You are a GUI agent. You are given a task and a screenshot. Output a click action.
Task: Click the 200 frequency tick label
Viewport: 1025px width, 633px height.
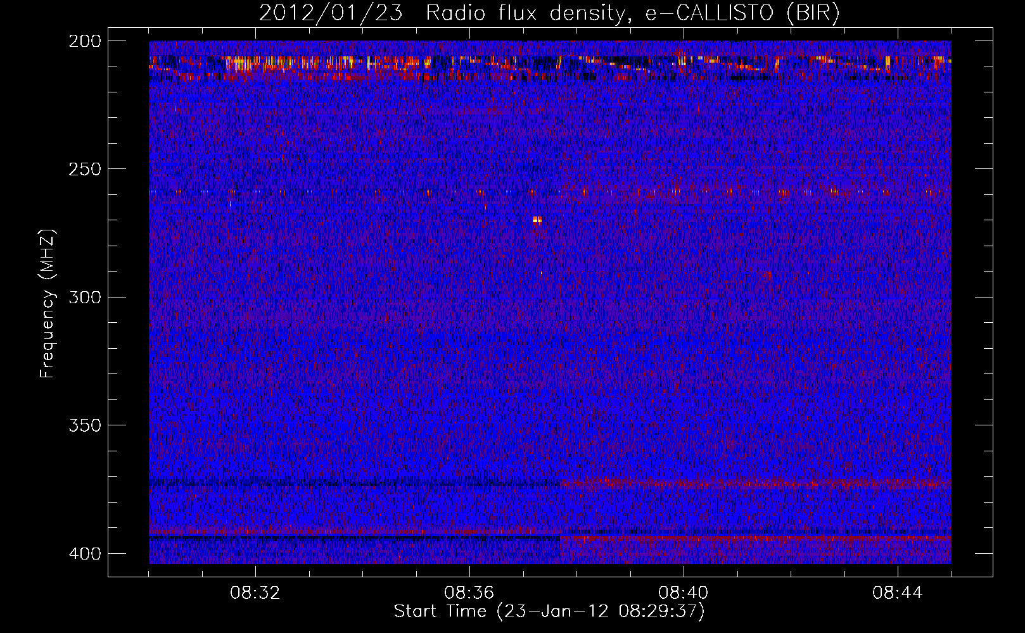[84, 41]
